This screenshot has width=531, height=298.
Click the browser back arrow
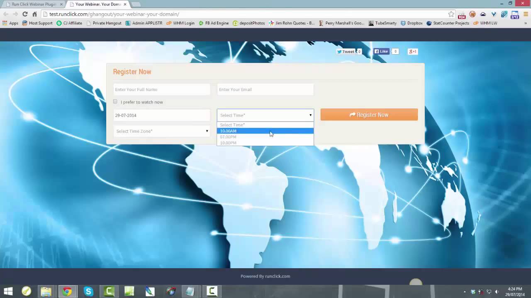click(6, 14)
